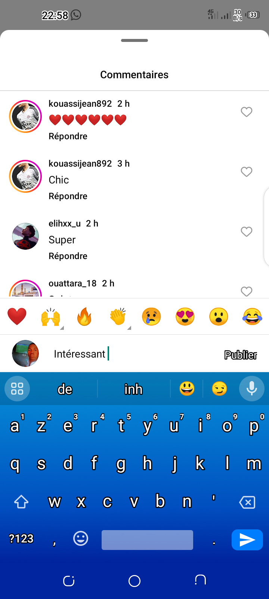Like elihxx_u's "Super" comment
269x599 pixels.
[x=247, y=232]
